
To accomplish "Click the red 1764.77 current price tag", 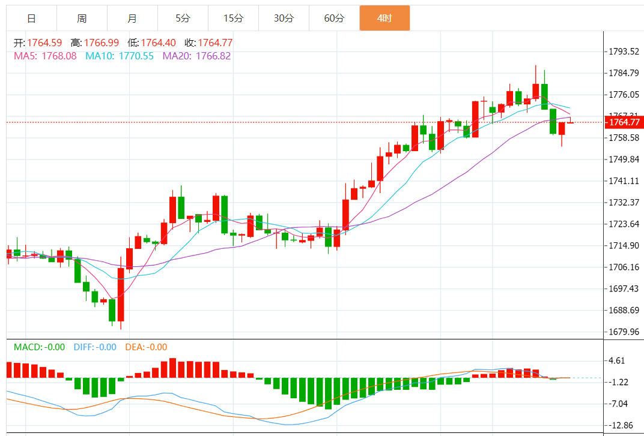I will point(623,122).
